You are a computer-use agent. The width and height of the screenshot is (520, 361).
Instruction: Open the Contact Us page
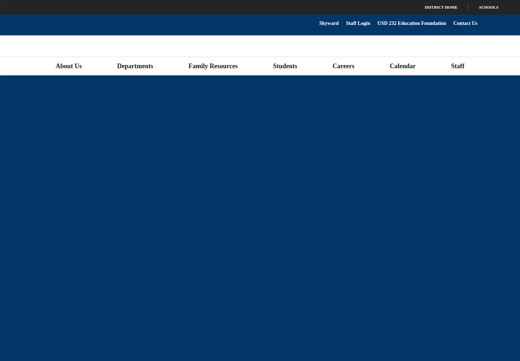tap(465, 23)
